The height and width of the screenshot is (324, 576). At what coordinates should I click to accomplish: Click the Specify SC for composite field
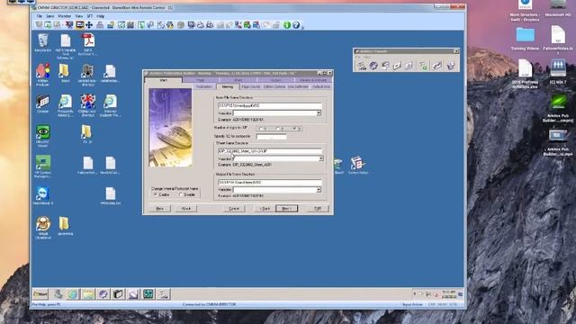pyautogui.click(x=272, y=137)
